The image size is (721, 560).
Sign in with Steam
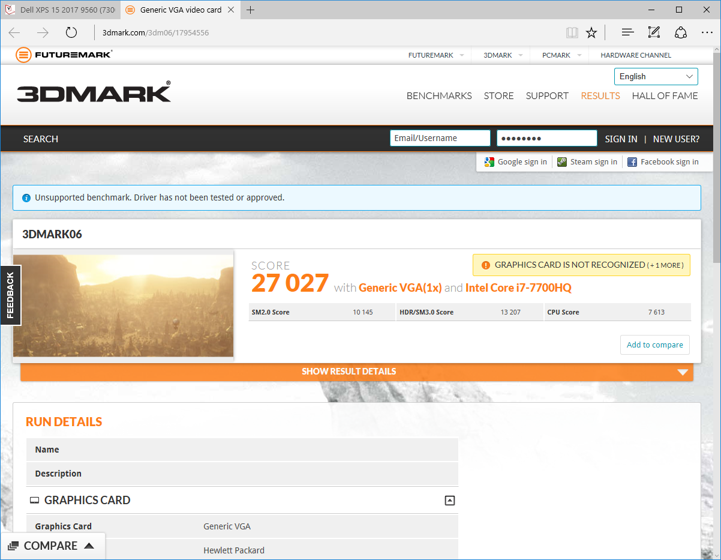(587, 161)
